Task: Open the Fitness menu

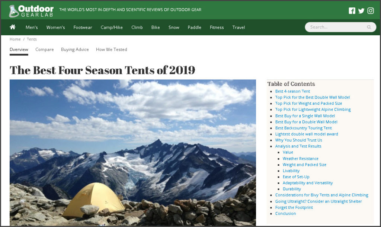Action: 217,27
